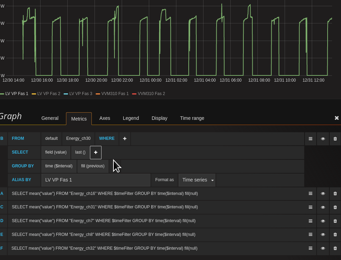
Task: Open the Energy_ch30 measurement selector
Action: coord(78,138)
